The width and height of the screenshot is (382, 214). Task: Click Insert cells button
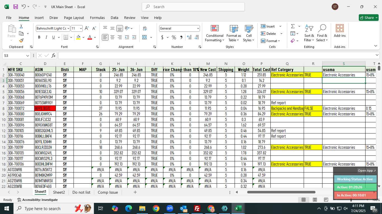click(268, 26)
